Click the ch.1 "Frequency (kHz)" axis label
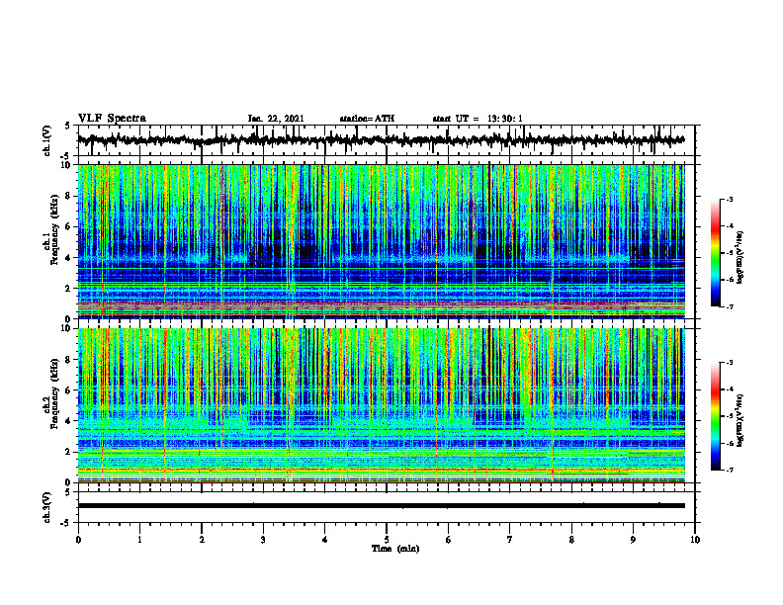This screenshot has width=783, height=605. click(54, 229)
